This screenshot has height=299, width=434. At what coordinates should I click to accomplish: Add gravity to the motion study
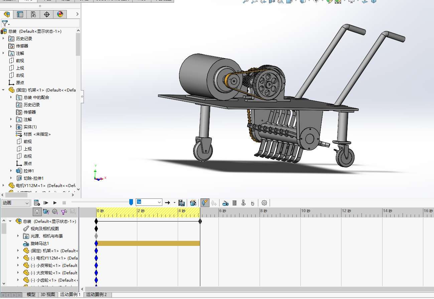point(253,203)
